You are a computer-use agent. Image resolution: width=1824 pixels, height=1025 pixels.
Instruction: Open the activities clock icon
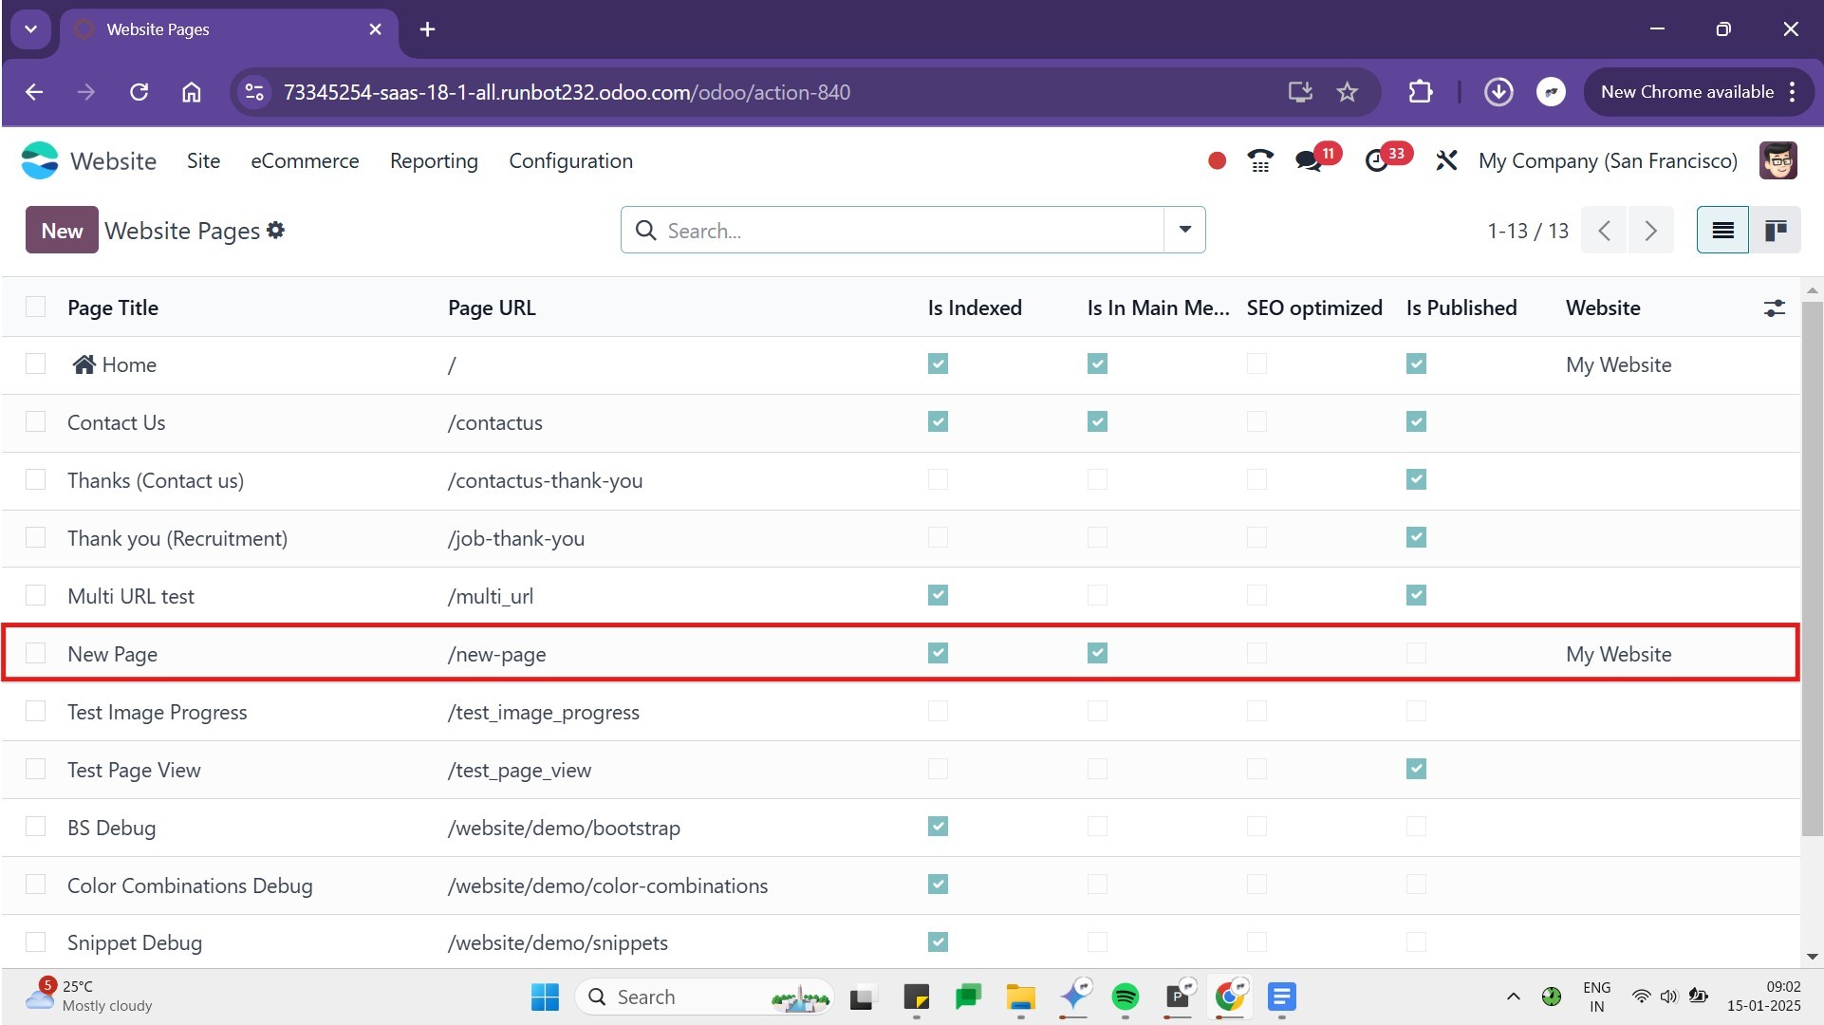point(1377,161)
